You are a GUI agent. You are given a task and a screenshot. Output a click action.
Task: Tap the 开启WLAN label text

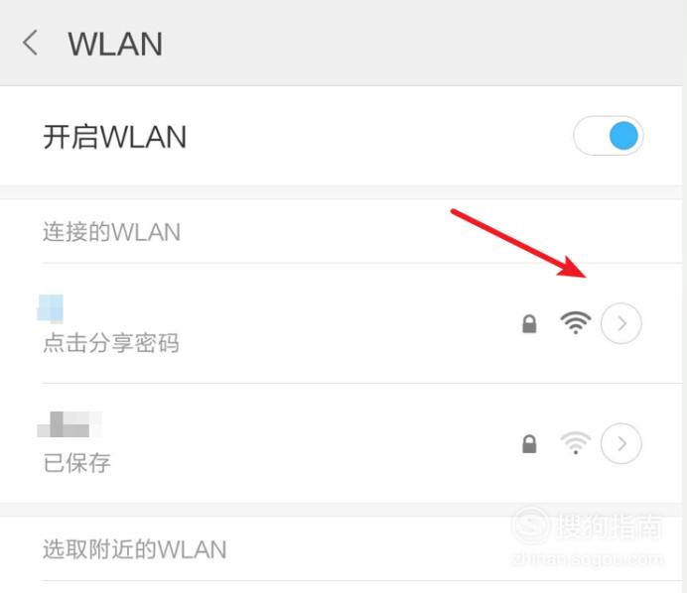tap(115, 137)
